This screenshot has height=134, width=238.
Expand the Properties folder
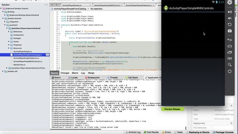coord(9,45)
